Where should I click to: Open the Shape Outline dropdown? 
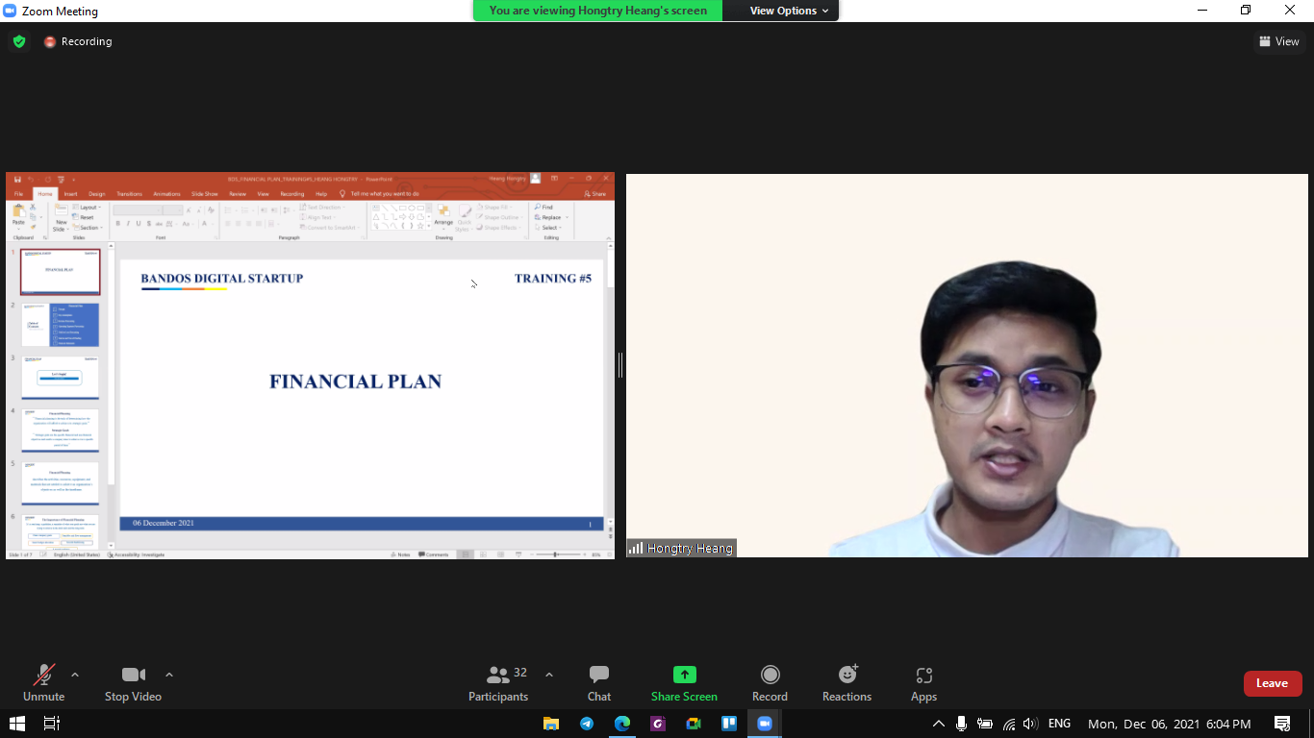click(499, 217)
